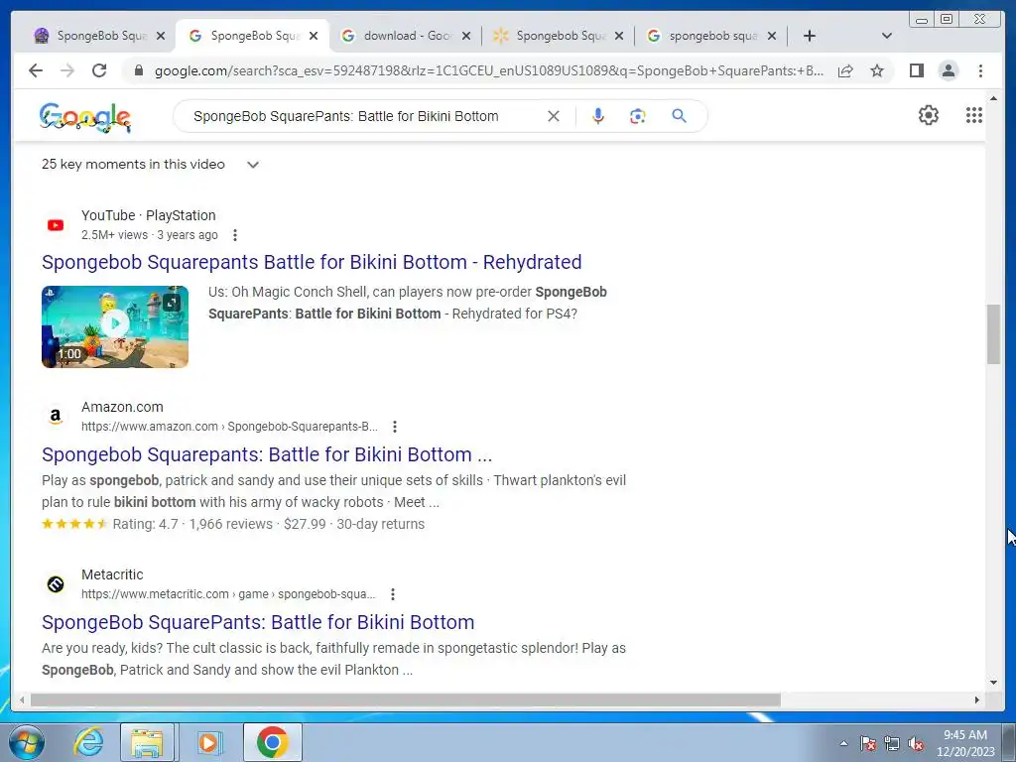The height and width of the screenshot is (762, 1016).
Task: Click the address bar URL
Action: pyautogui.click(x=488, y=70)
